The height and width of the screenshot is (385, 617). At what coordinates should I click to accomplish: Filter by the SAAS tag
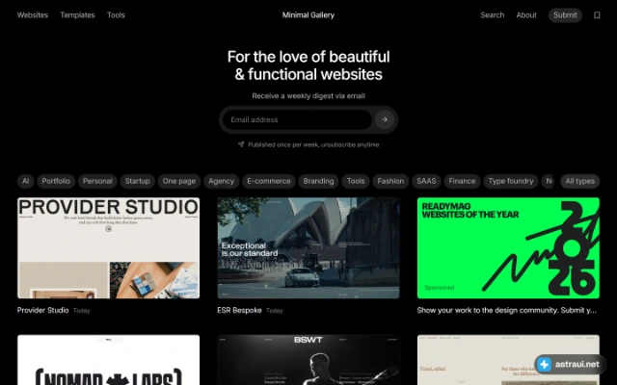pyautogui.click(x=426, y=181)
